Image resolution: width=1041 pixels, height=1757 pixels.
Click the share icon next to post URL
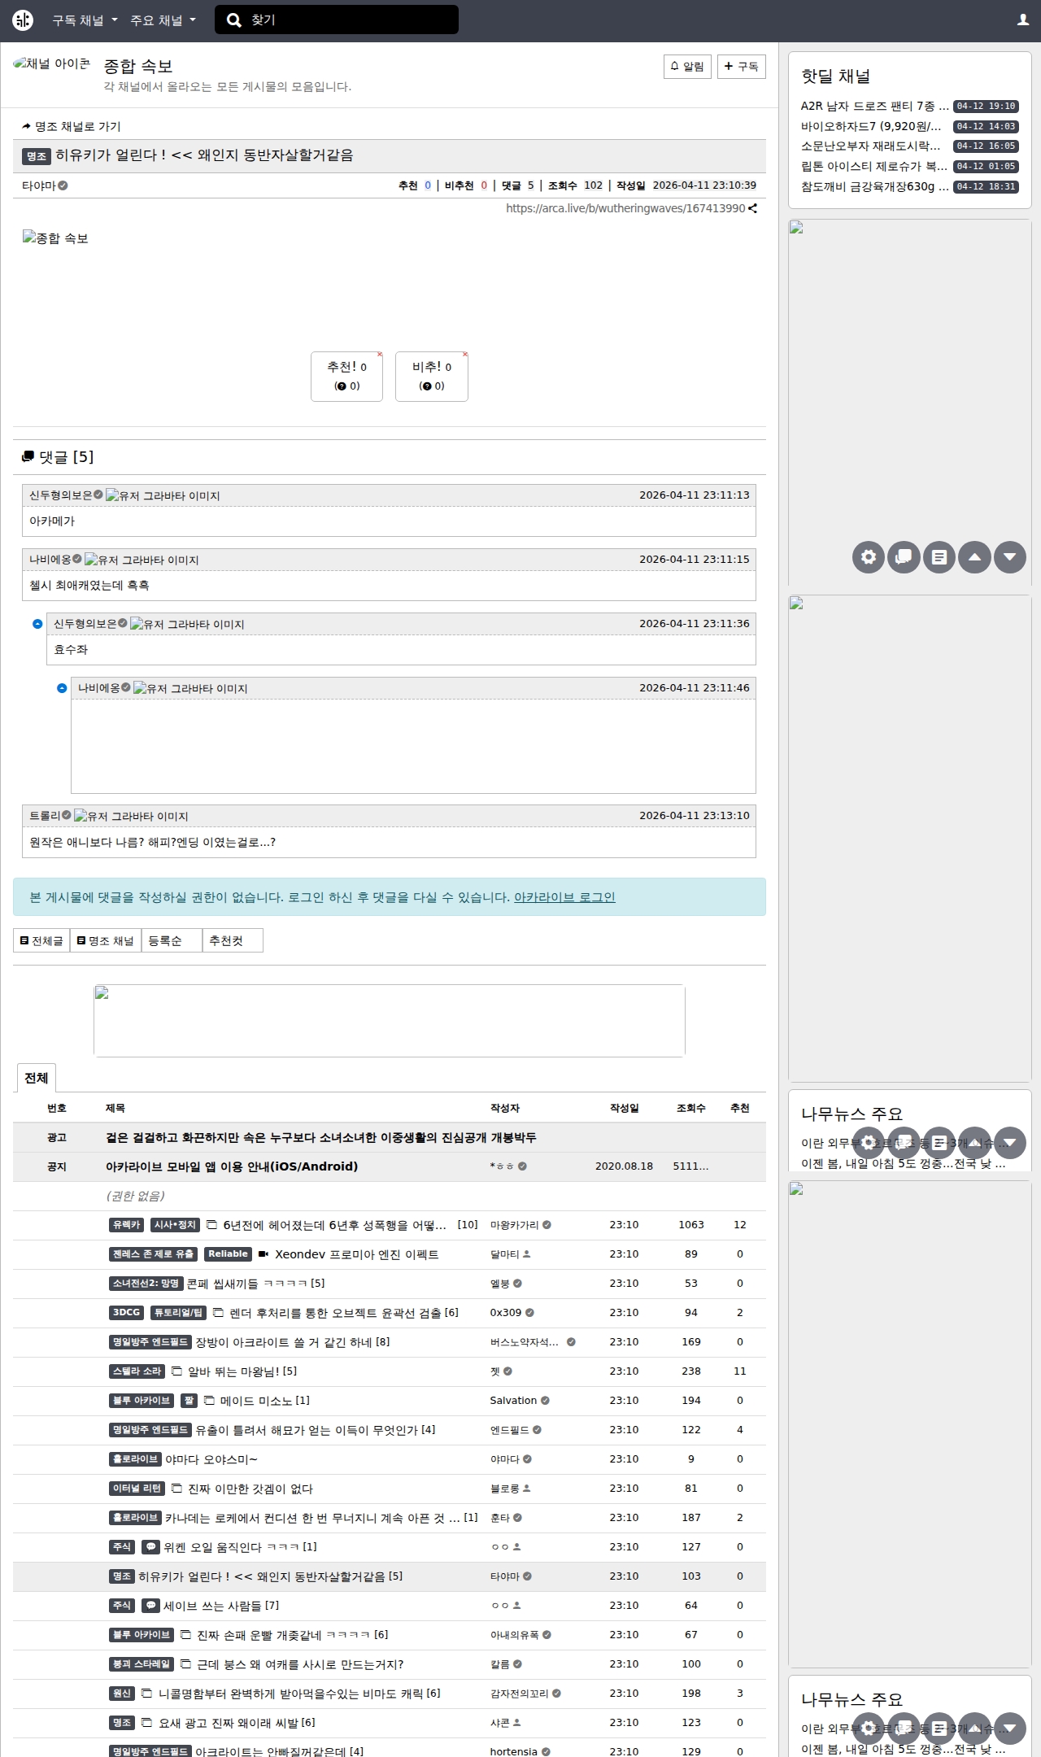tap(753, 208)
